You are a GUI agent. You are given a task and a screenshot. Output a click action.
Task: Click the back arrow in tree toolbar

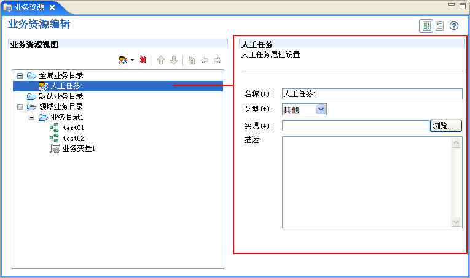[x=205, y=60]
